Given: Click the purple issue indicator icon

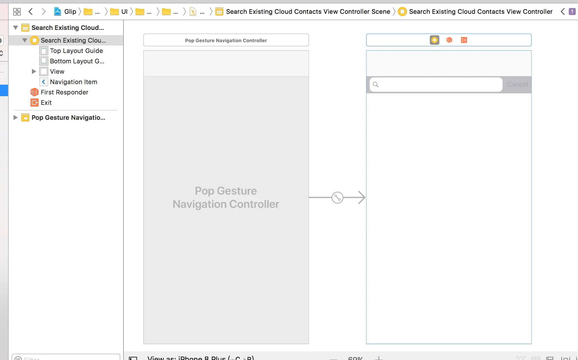Looking at the screenshot, I should [572, 12].
